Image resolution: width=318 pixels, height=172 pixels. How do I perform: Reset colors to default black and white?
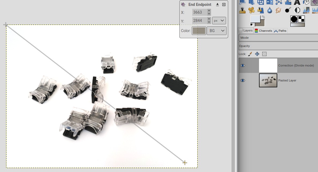coord(252,25)
